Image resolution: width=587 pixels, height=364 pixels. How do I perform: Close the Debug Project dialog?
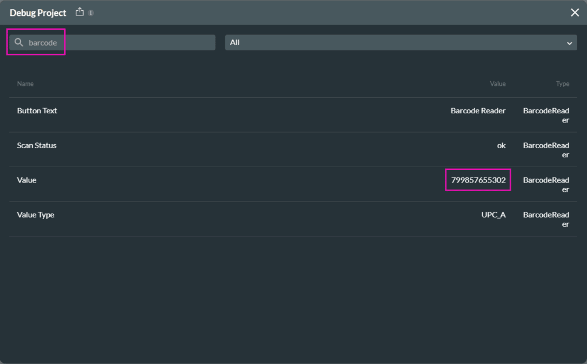click(x=574, y=13)
